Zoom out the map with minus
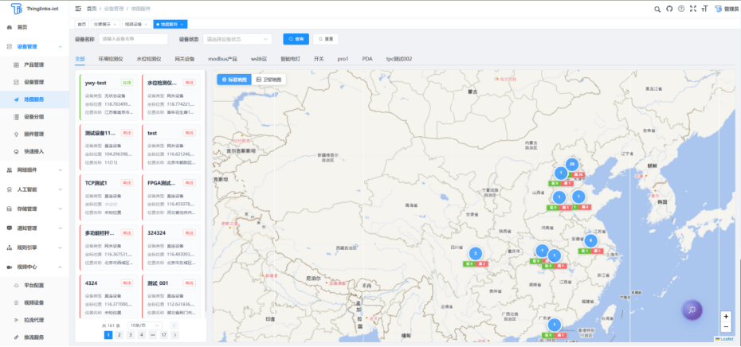The width and height of the screenshot is (741, 347). click(726, 326)
